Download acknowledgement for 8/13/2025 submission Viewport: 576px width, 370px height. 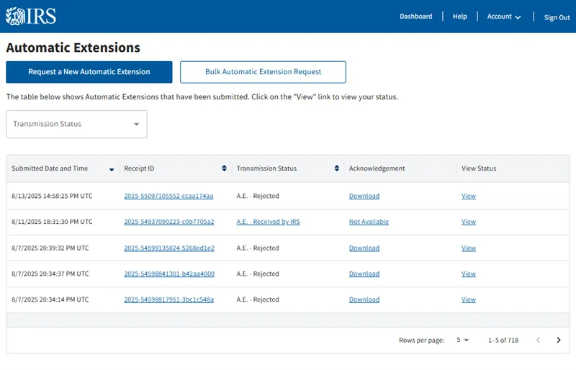(x=364, y=196)
